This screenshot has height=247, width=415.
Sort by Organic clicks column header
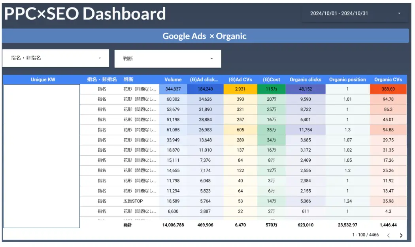(305, 79)
